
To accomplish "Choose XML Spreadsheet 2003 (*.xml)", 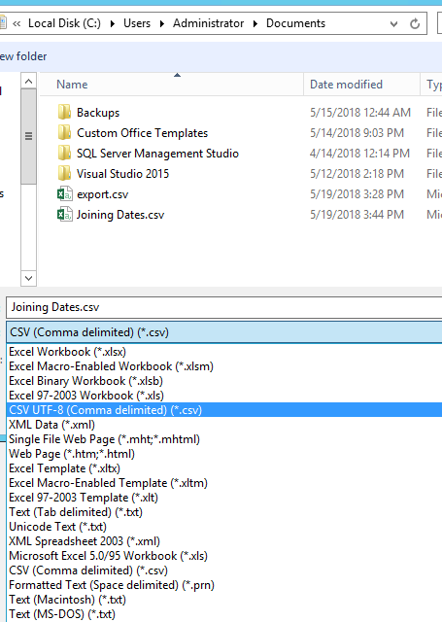I will click(224, 541).
